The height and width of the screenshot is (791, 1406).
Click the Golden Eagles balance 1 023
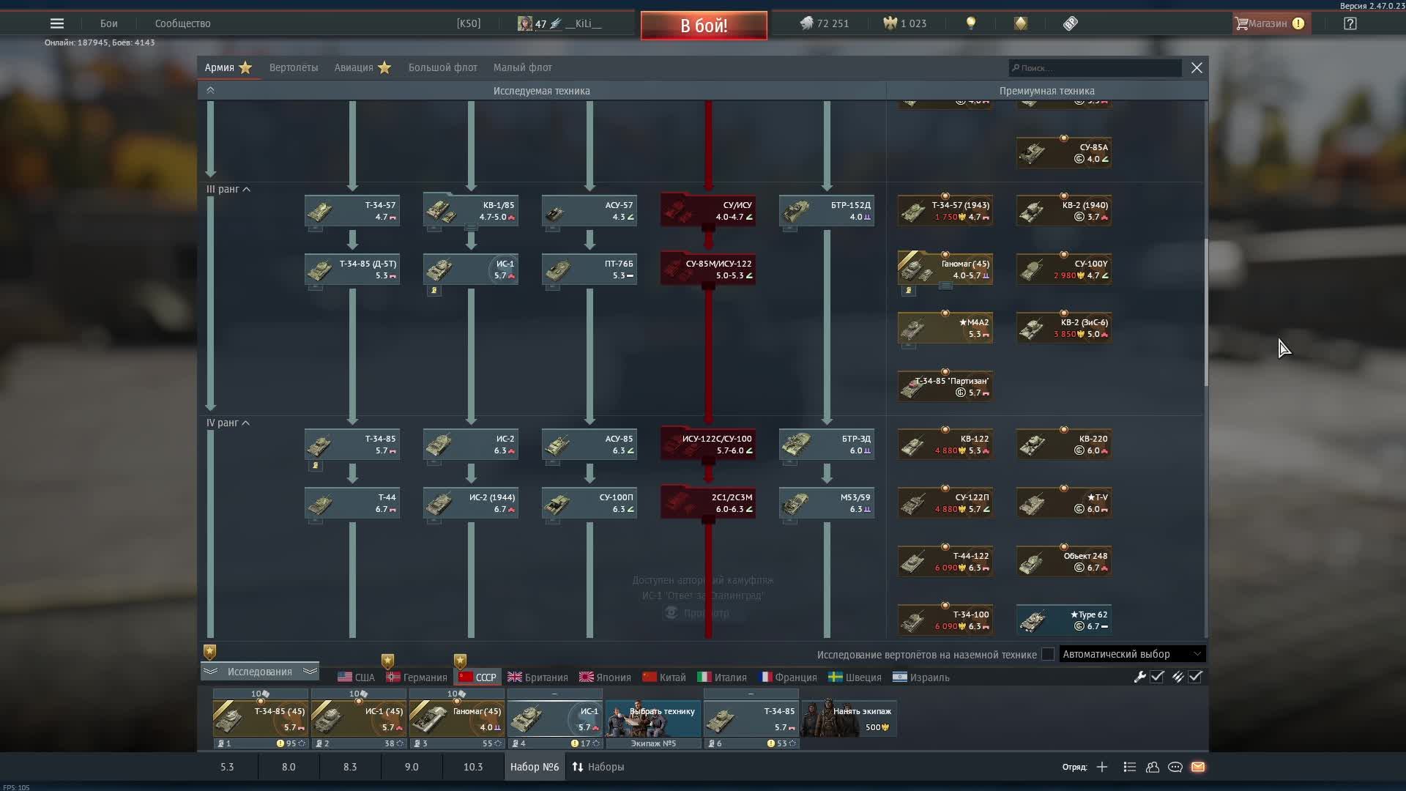pos(905,23)
